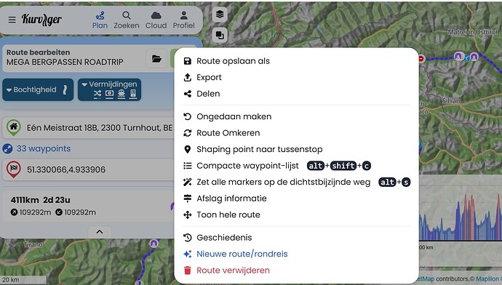Collapse the route panel with chevron
The width and height of the screenshot is (502, 285).
(x=100, y=232)
